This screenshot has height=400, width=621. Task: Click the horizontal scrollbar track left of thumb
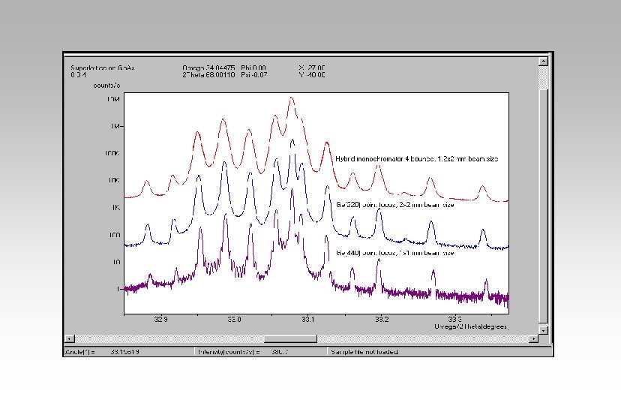(169, 338)
